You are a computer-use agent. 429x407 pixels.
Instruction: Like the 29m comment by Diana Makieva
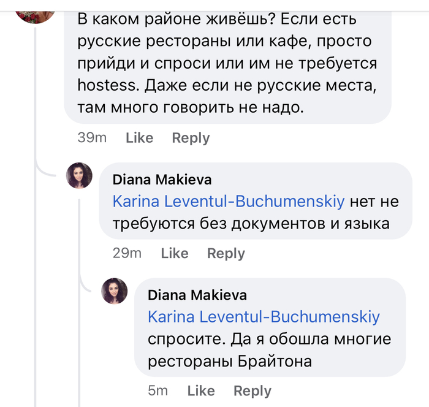click(174, 253)
